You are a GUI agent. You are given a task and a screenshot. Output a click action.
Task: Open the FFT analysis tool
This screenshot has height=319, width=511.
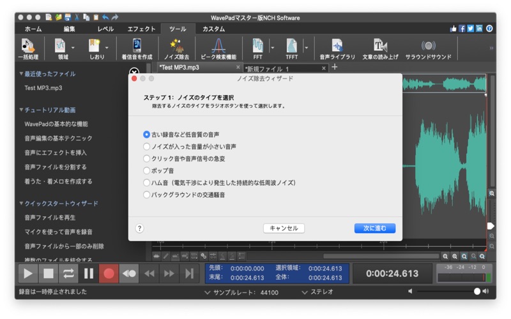pos(258,48)
